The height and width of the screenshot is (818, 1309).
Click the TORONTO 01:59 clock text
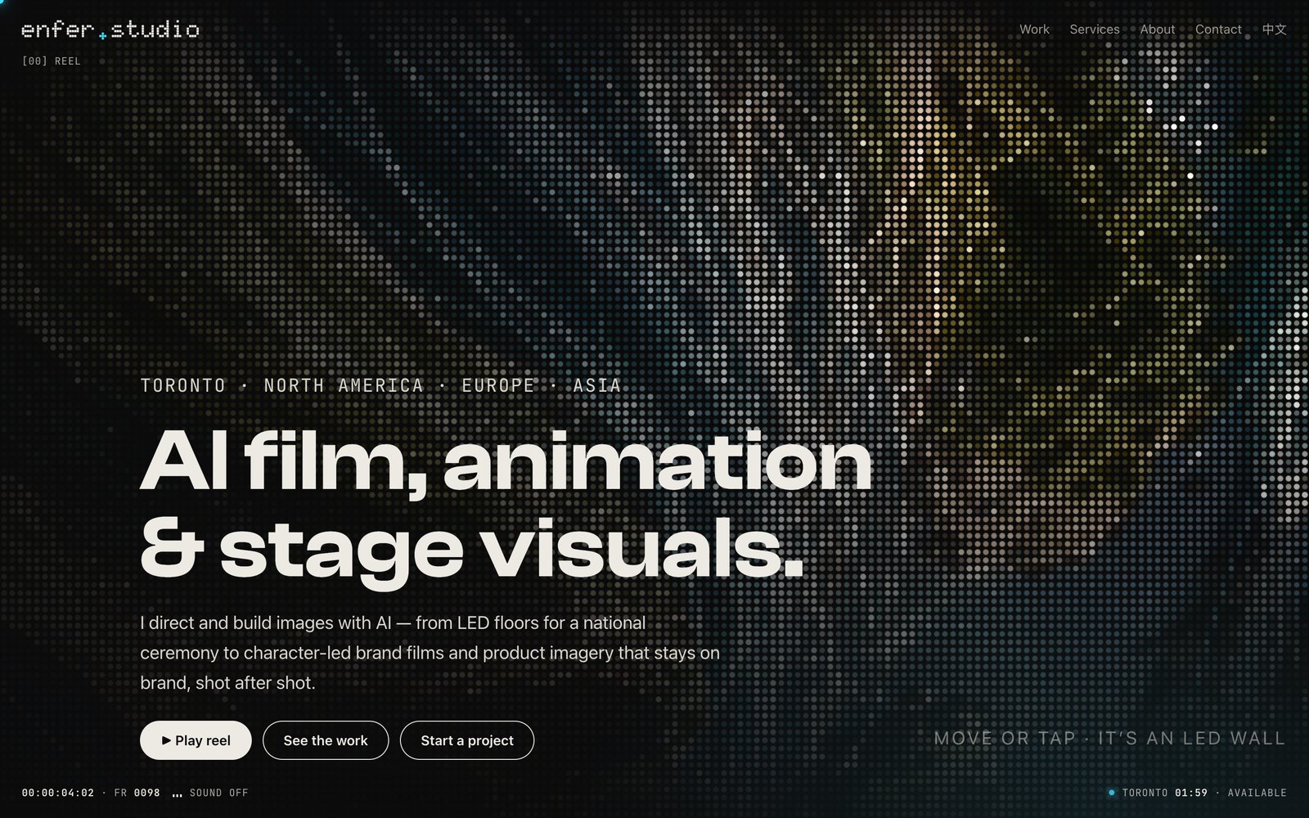1165,793
